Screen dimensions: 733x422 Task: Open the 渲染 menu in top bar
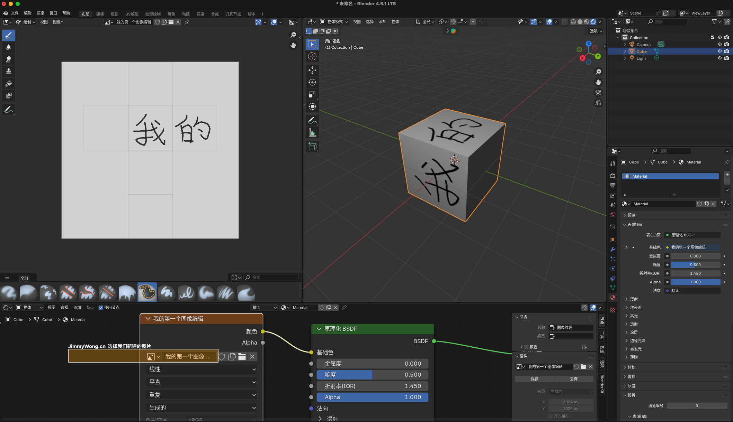41,13
